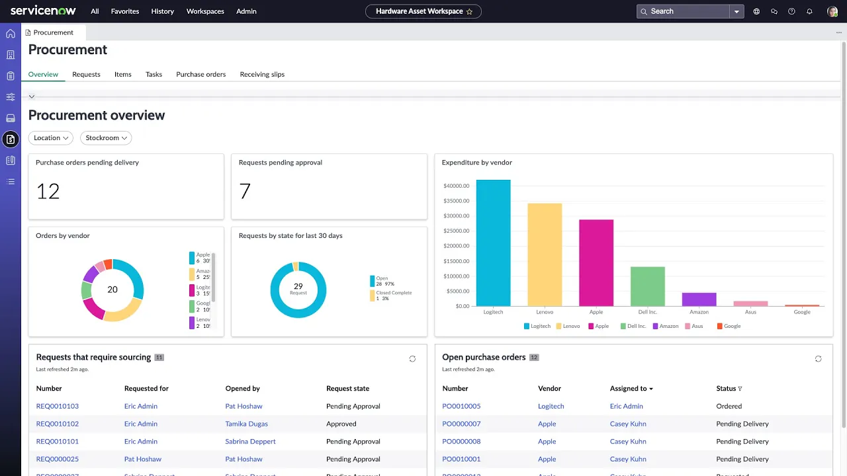Open request REQ0010102
Image resolution: width=847 pixels, height=476 pixels.
coord(58,424)
